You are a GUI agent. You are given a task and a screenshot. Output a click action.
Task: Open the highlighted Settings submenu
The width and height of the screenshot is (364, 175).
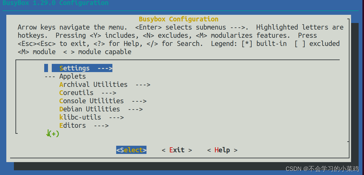pos(75,68)
